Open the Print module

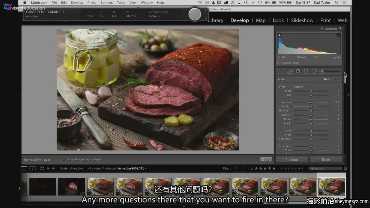(325, 20)
